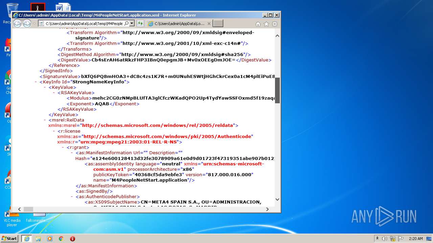Click the IE window title bar icon
The width and height of the screenshot is (433, 243).
pyautogui.click(x=15, y=15)
